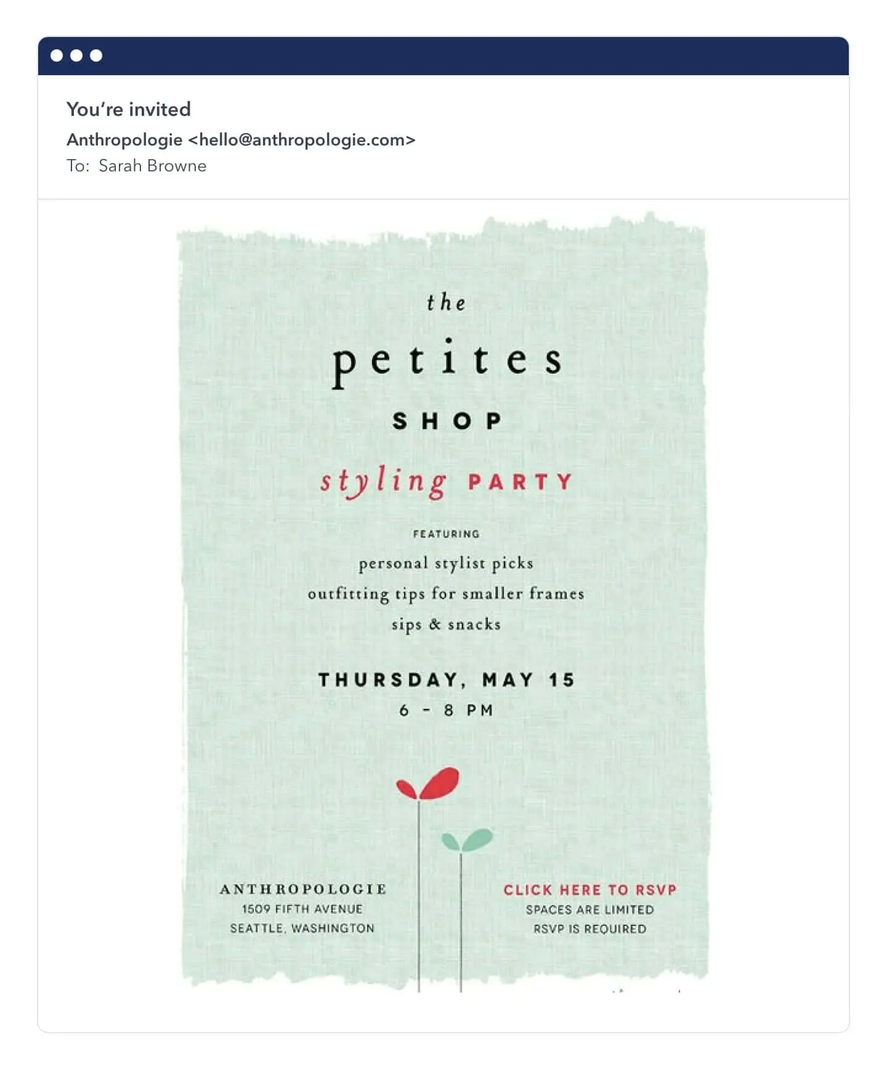Click the red sprout leaves illustration
Viewport: 887px width, 1069px height.
tap(429, 784)
